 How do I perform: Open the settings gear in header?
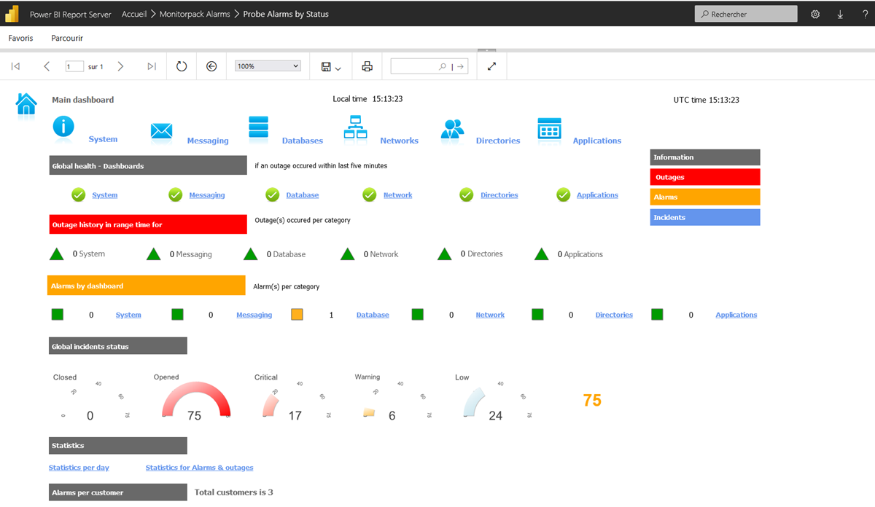(815, 14)
